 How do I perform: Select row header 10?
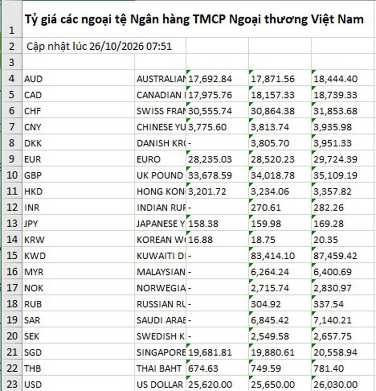pos(12,175)
